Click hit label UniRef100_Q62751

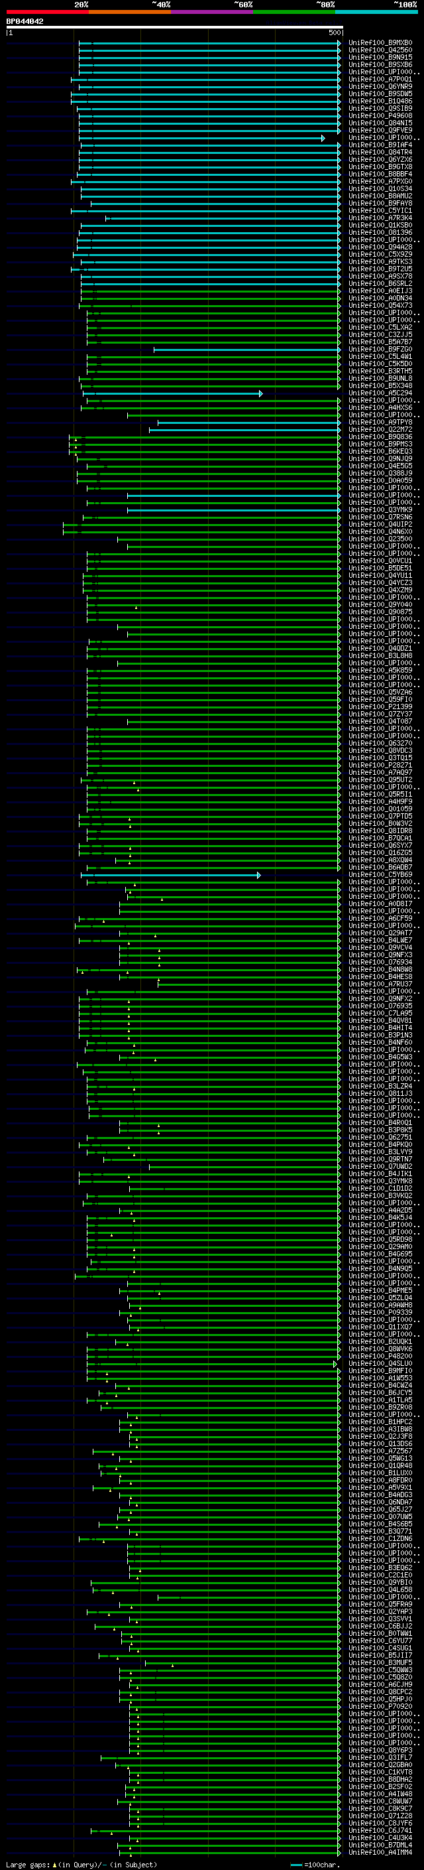(380, 1138)
